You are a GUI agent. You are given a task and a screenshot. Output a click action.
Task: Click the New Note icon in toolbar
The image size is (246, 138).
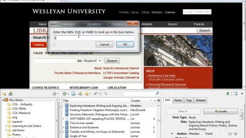[86, 94]
